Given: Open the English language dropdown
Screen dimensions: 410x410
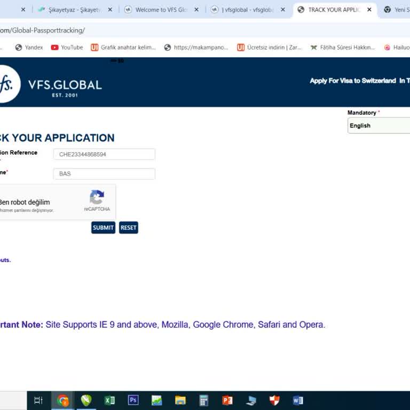Looking at the screenshot, I should pyautogui.click(x=379, y=125).
